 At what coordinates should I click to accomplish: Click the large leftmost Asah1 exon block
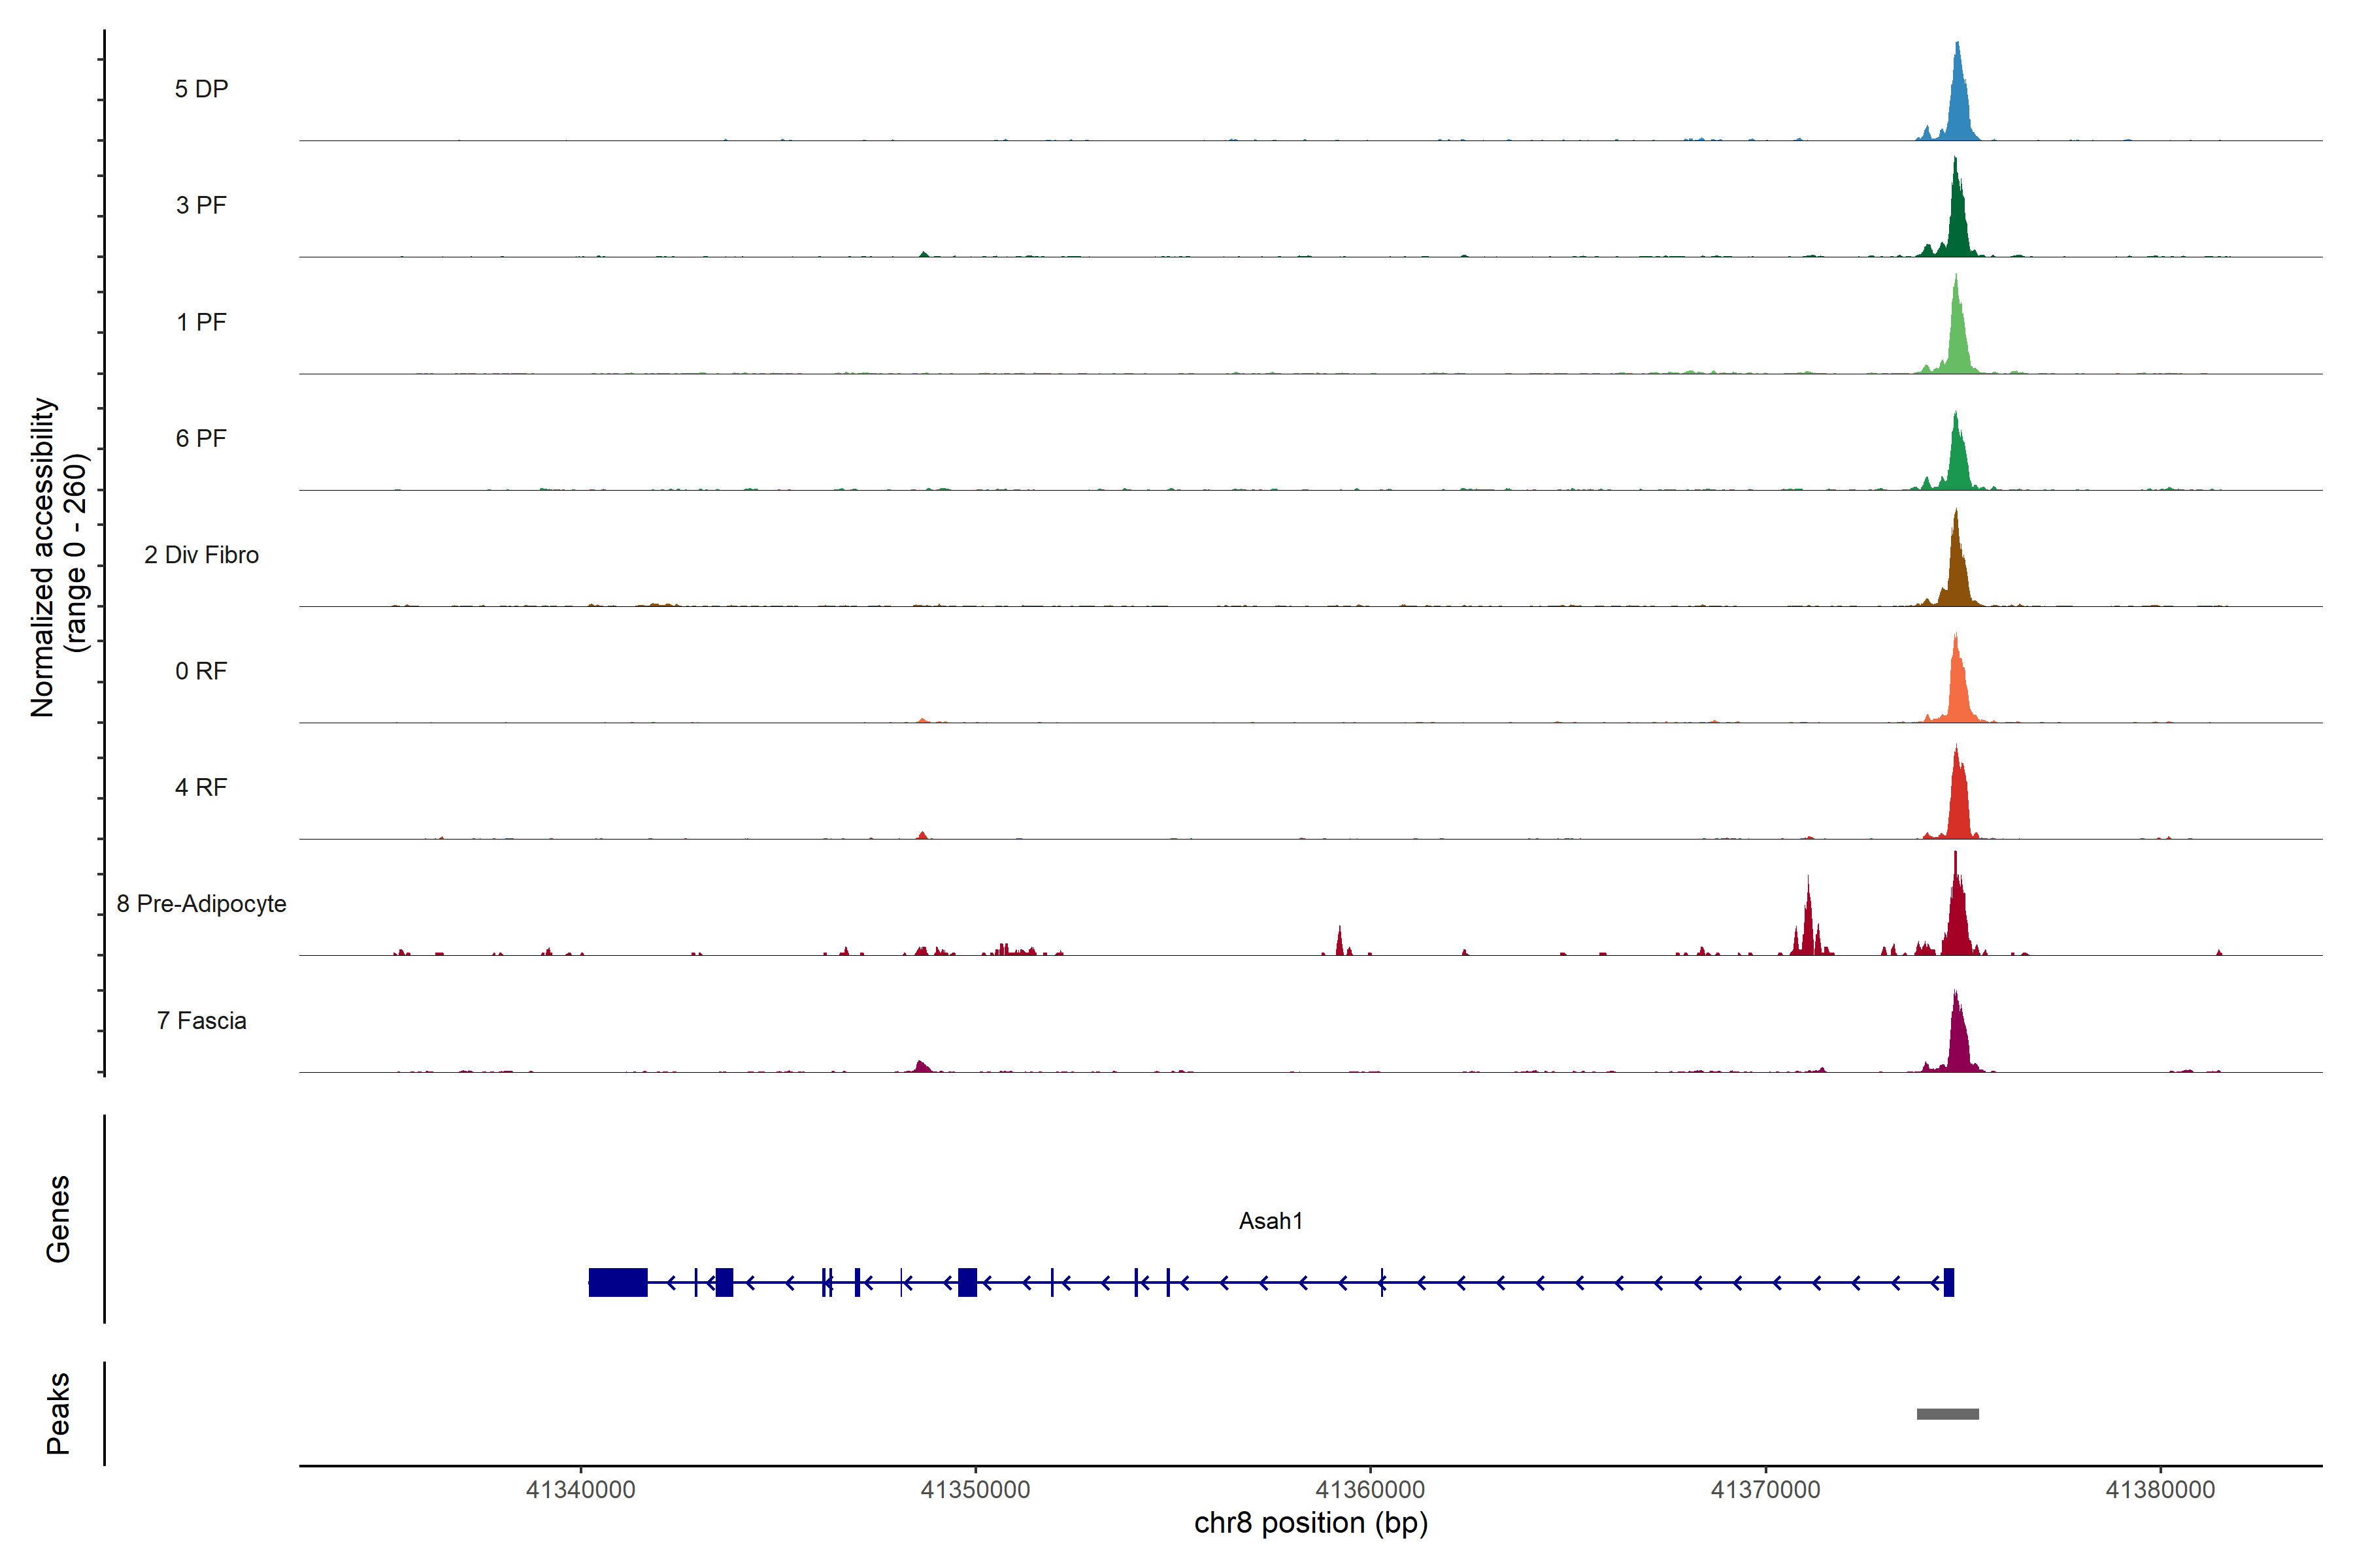(617, 1282)
